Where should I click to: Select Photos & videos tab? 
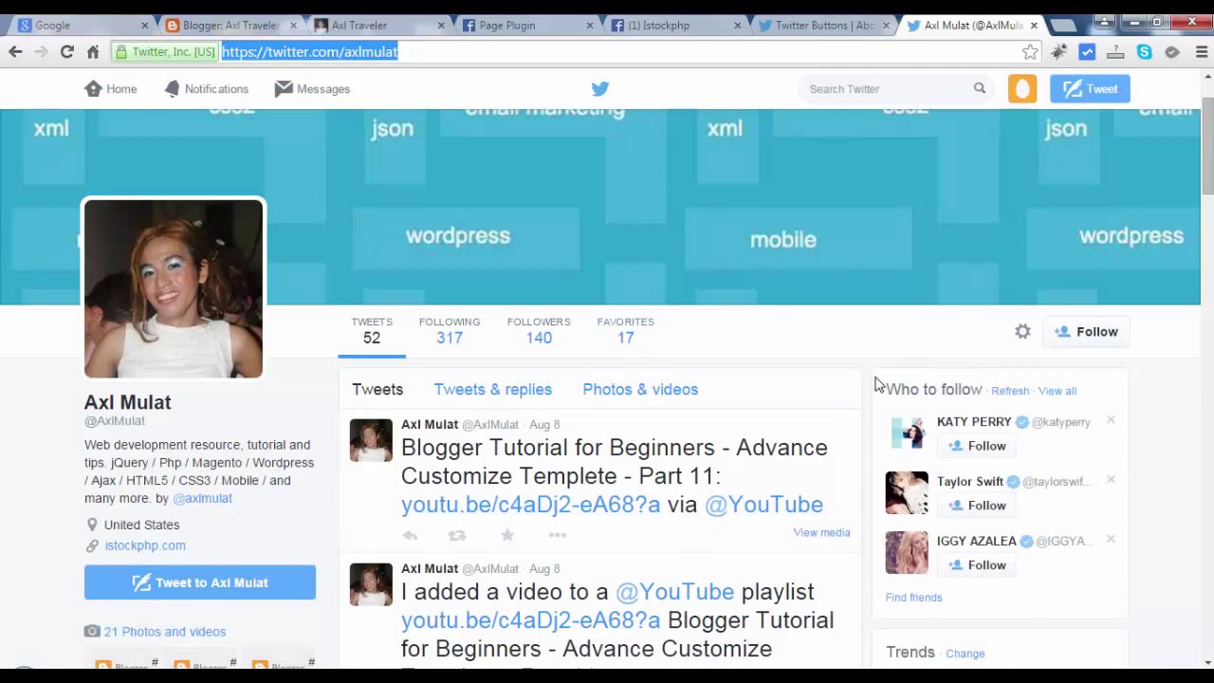pos(640,390)
